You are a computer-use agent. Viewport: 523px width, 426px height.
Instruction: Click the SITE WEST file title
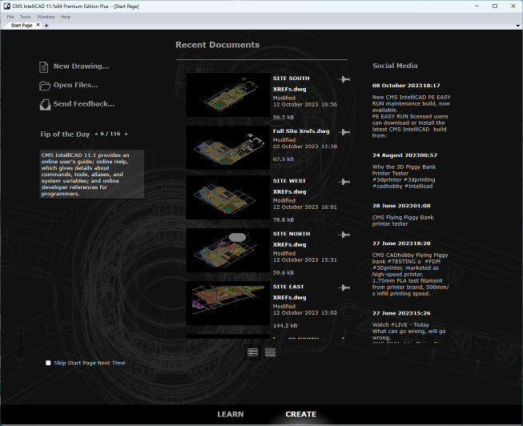[x=289, y=181]
